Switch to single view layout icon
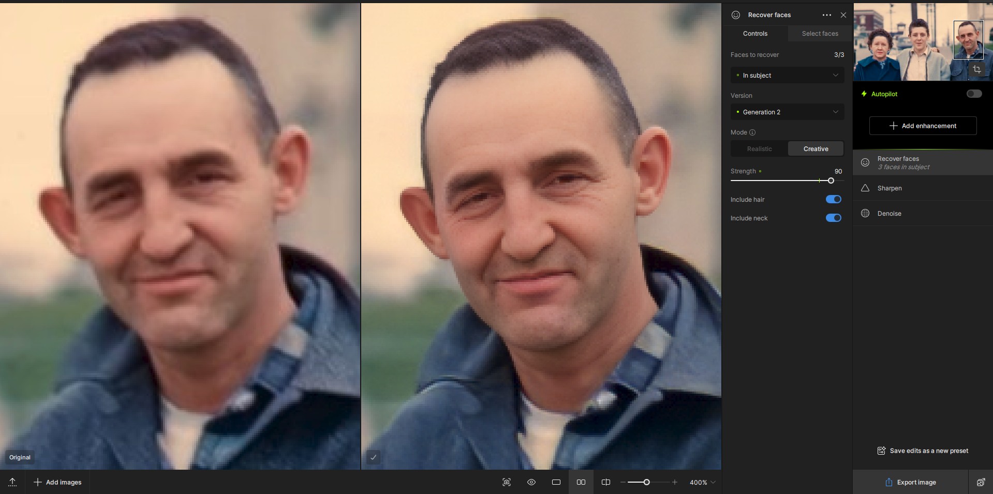 (556, 482)
